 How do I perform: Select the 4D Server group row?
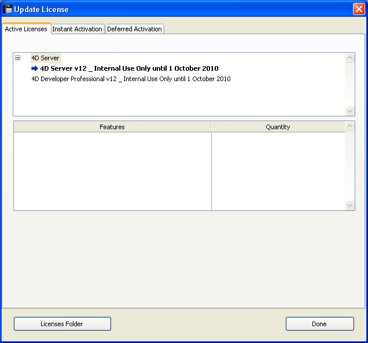[x=46, y=58]
